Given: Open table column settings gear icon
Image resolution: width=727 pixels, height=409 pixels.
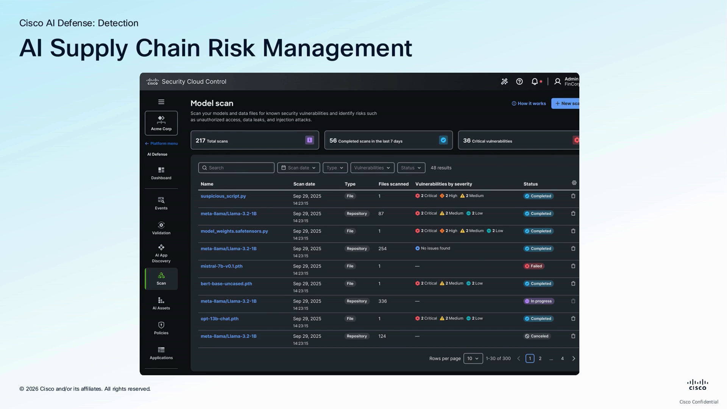Looking at the screenshot, I should (574, 183).
